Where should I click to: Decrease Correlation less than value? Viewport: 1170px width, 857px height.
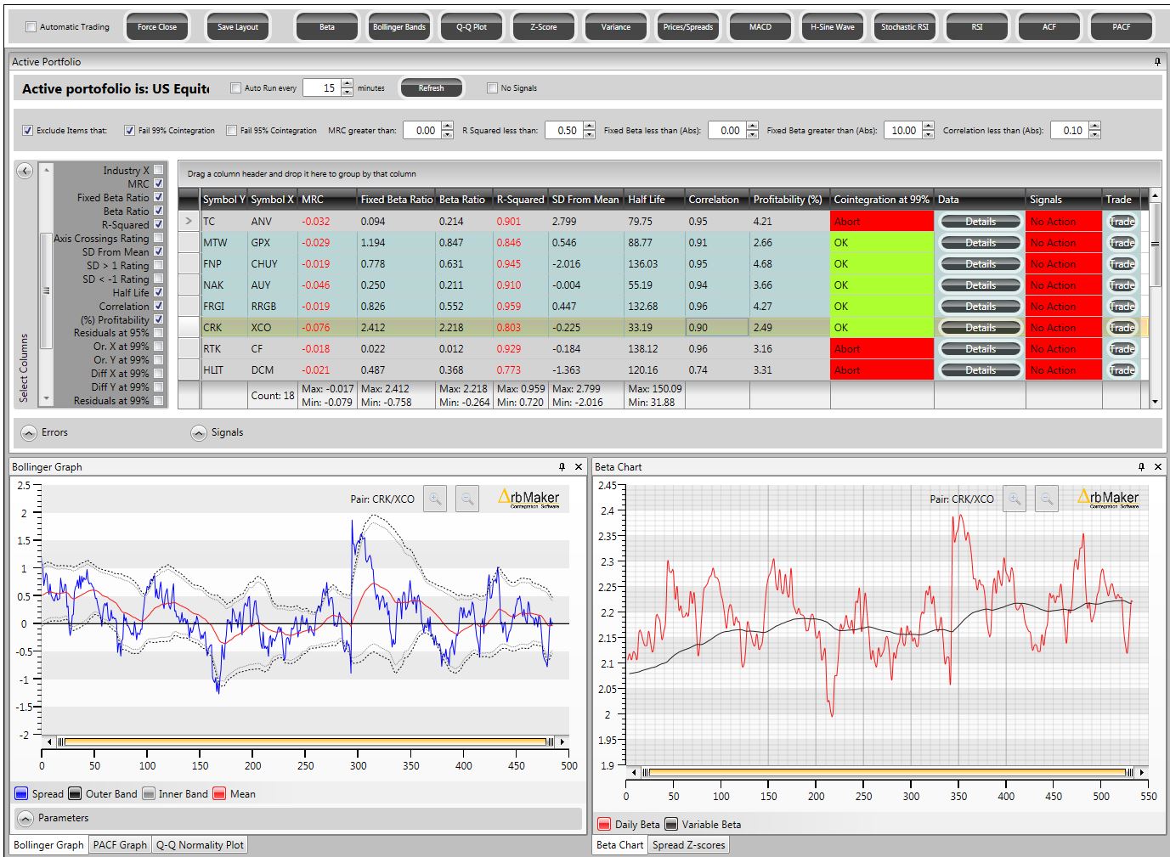coord(1095,134)
